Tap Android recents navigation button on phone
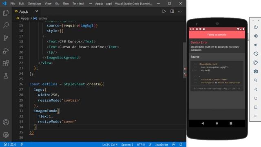The width and height of the screenshot is (261, 147). click(231, 123)
